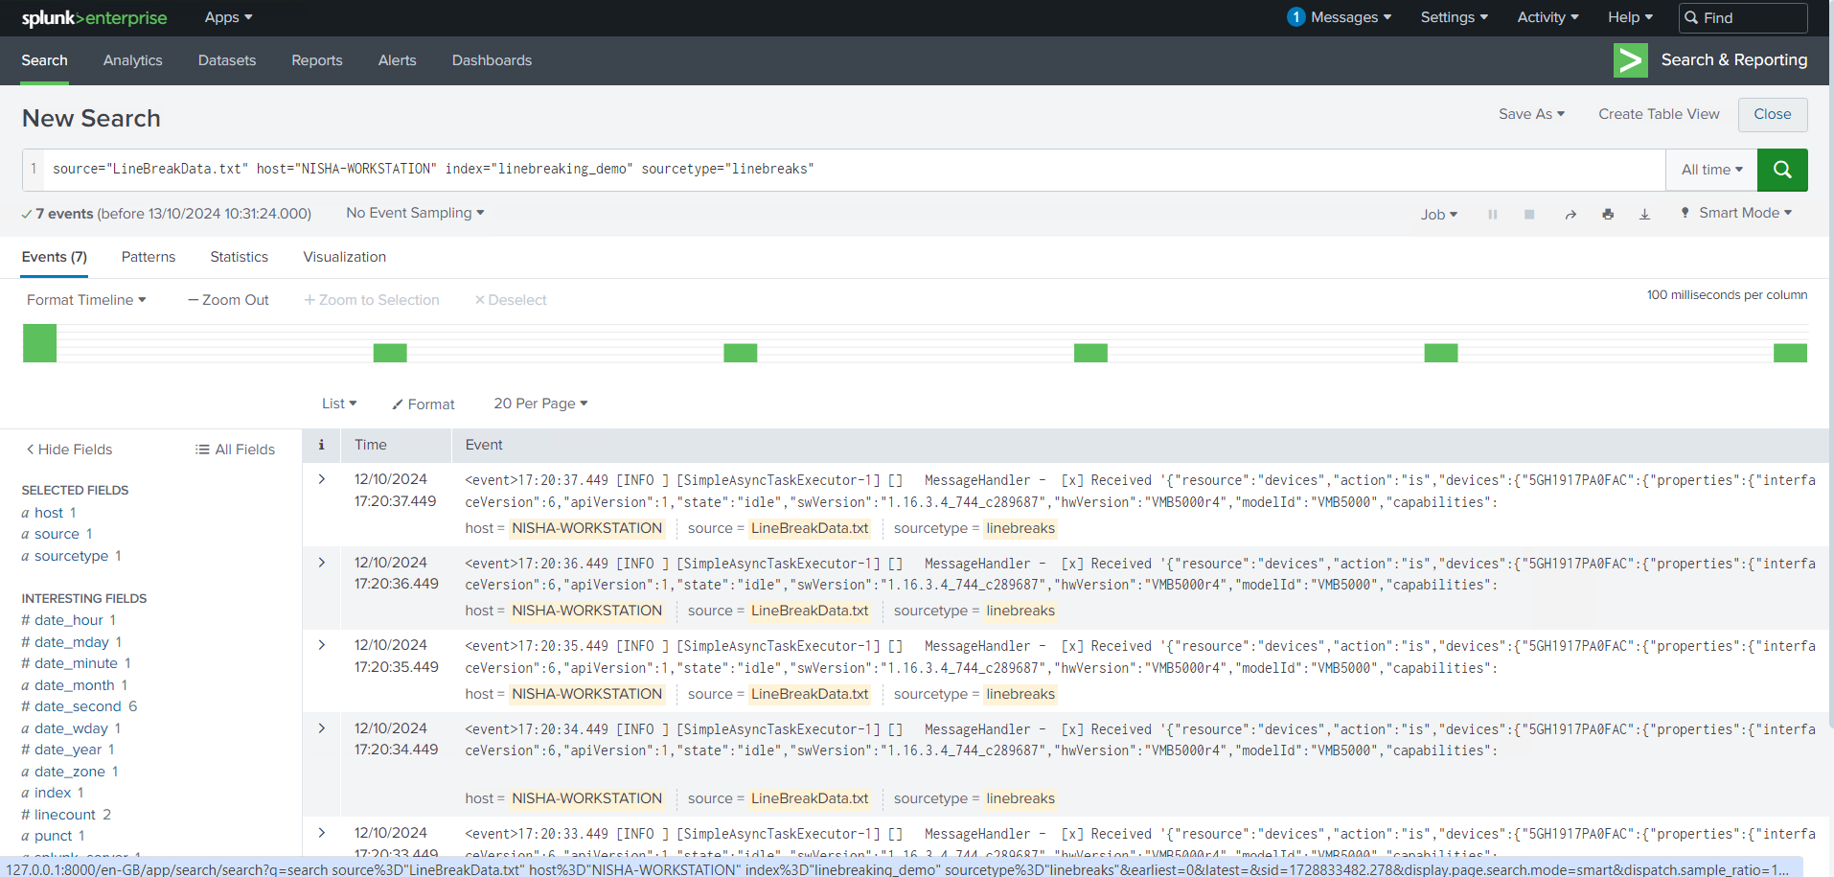Share the search job
The image size is (1834, 877).
click(1570, 215)
